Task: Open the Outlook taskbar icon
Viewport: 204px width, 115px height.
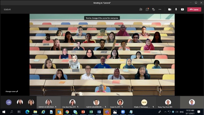Action: (x=59, y=112)
